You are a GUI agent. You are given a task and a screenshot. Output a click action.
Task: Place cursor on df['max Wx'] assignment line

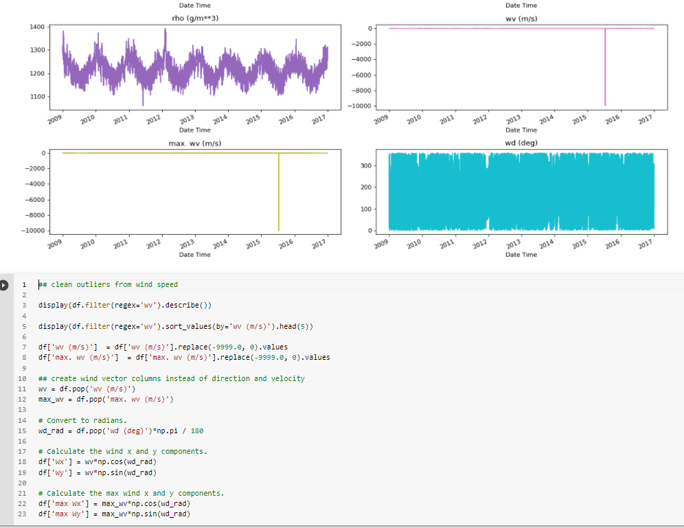[x=114, y=503]
